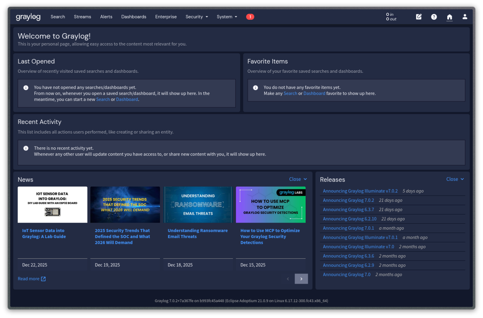
Task: Open the System dropdown menu
Action: 227,17
